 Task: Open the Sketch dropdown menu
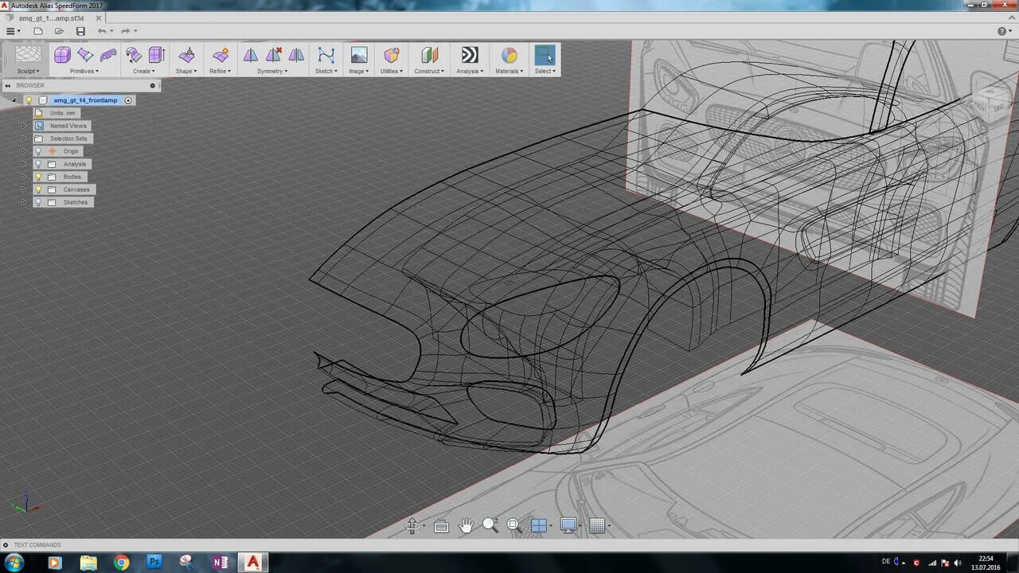pos(326,72)
